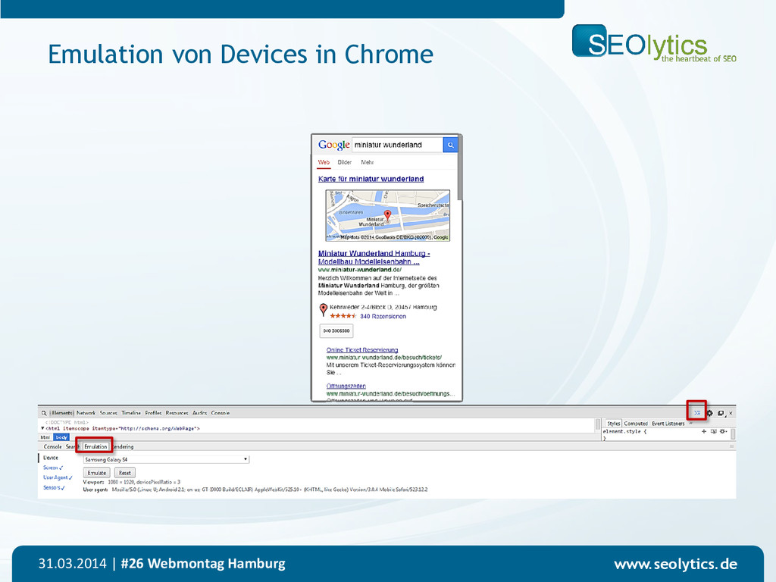Select the Device emulation section

pyautogui.click(x=51, y=458)
